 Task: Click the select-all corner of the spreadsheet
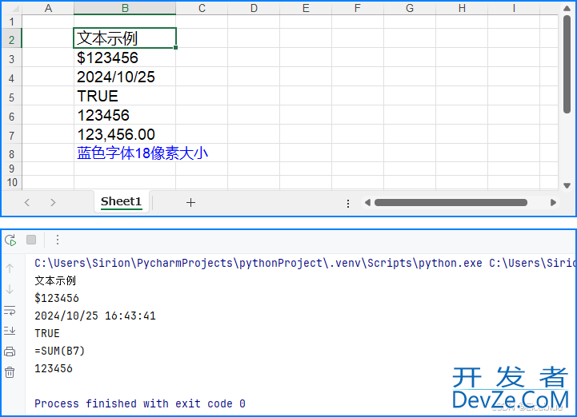pyautogui.click(x=12, y=8)
